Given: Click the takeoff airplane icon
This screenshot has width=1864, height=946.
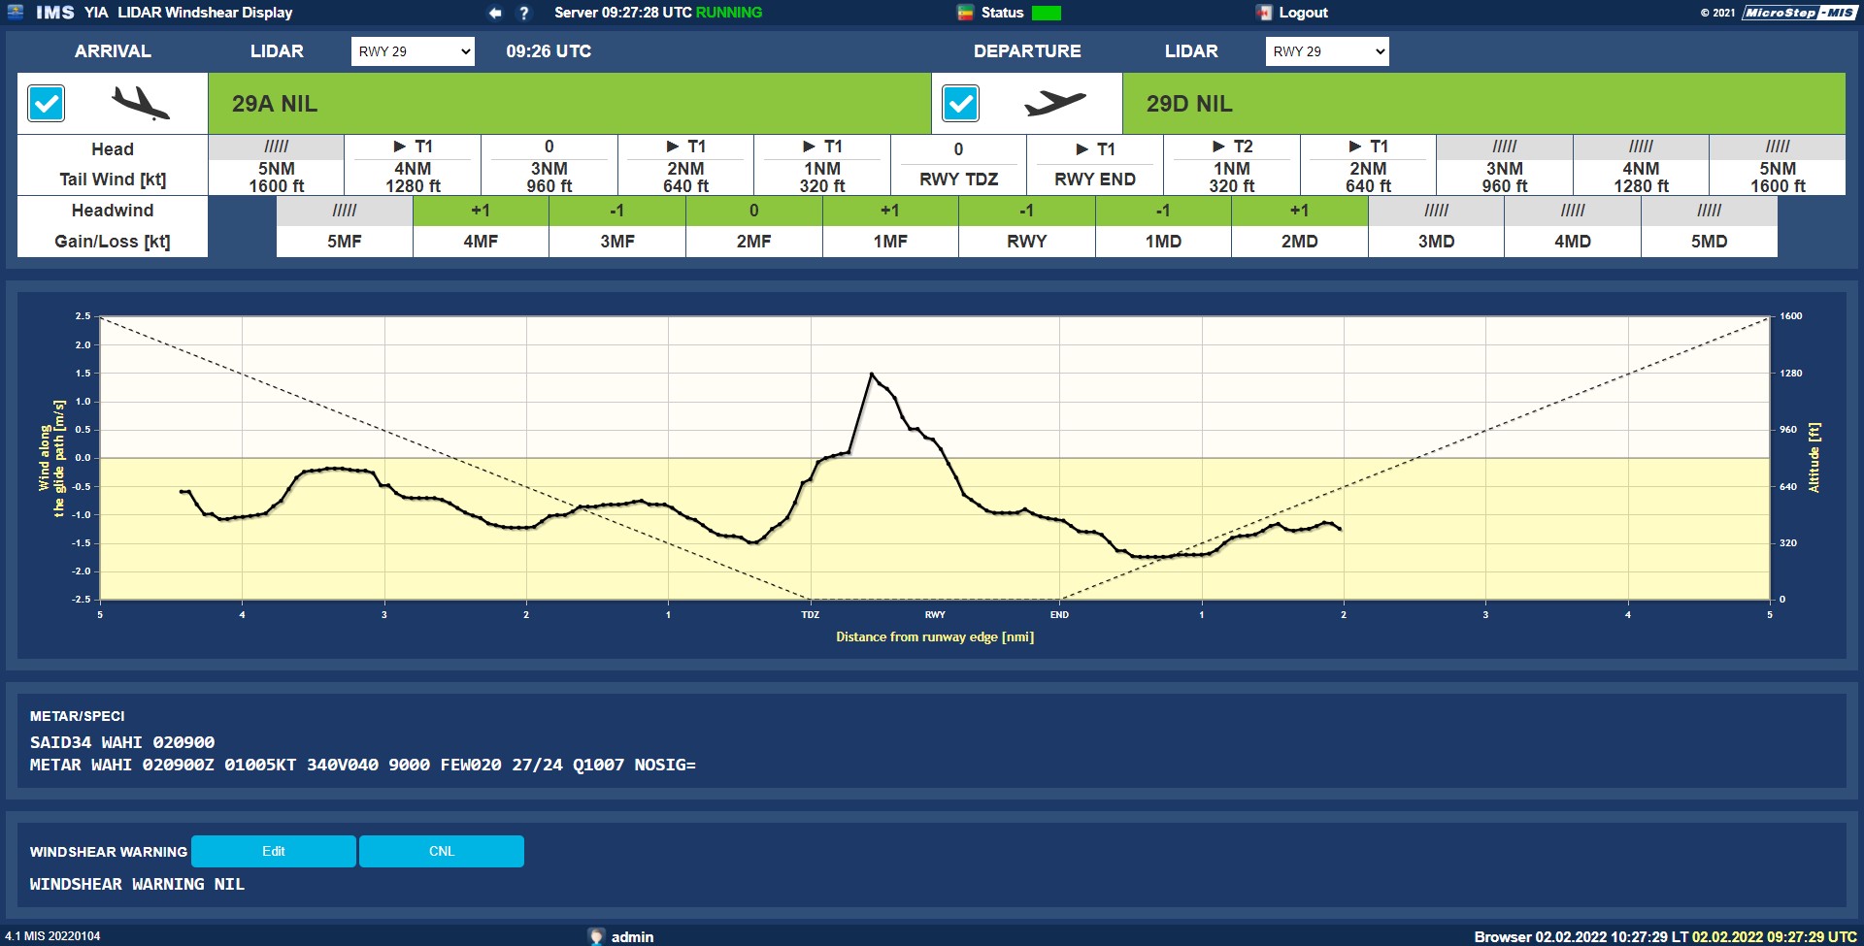Looking at the screenshot, I should pyautogui.click(x=1055, y=102).
